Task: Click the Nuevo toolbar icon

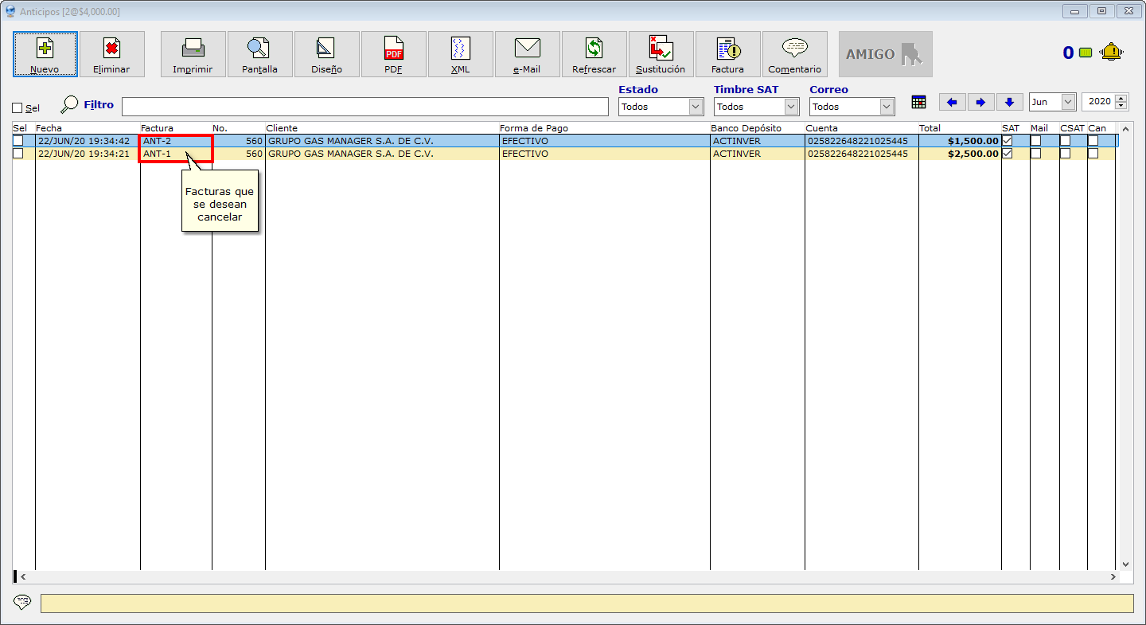Action: (45, 49)
